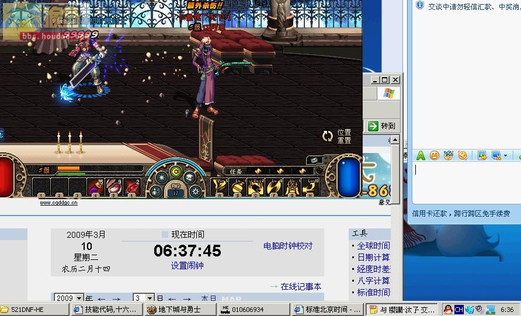
Task: Open the smiley emoticon picker in chat
Action: tap(435, 155)
